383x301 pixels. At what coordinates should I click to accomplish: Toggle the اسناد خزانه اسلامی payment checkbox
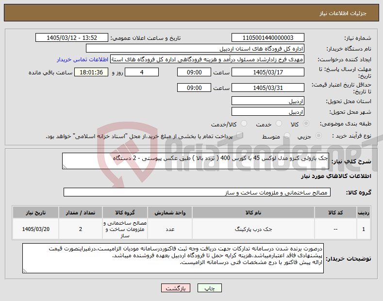click(239, 135)
